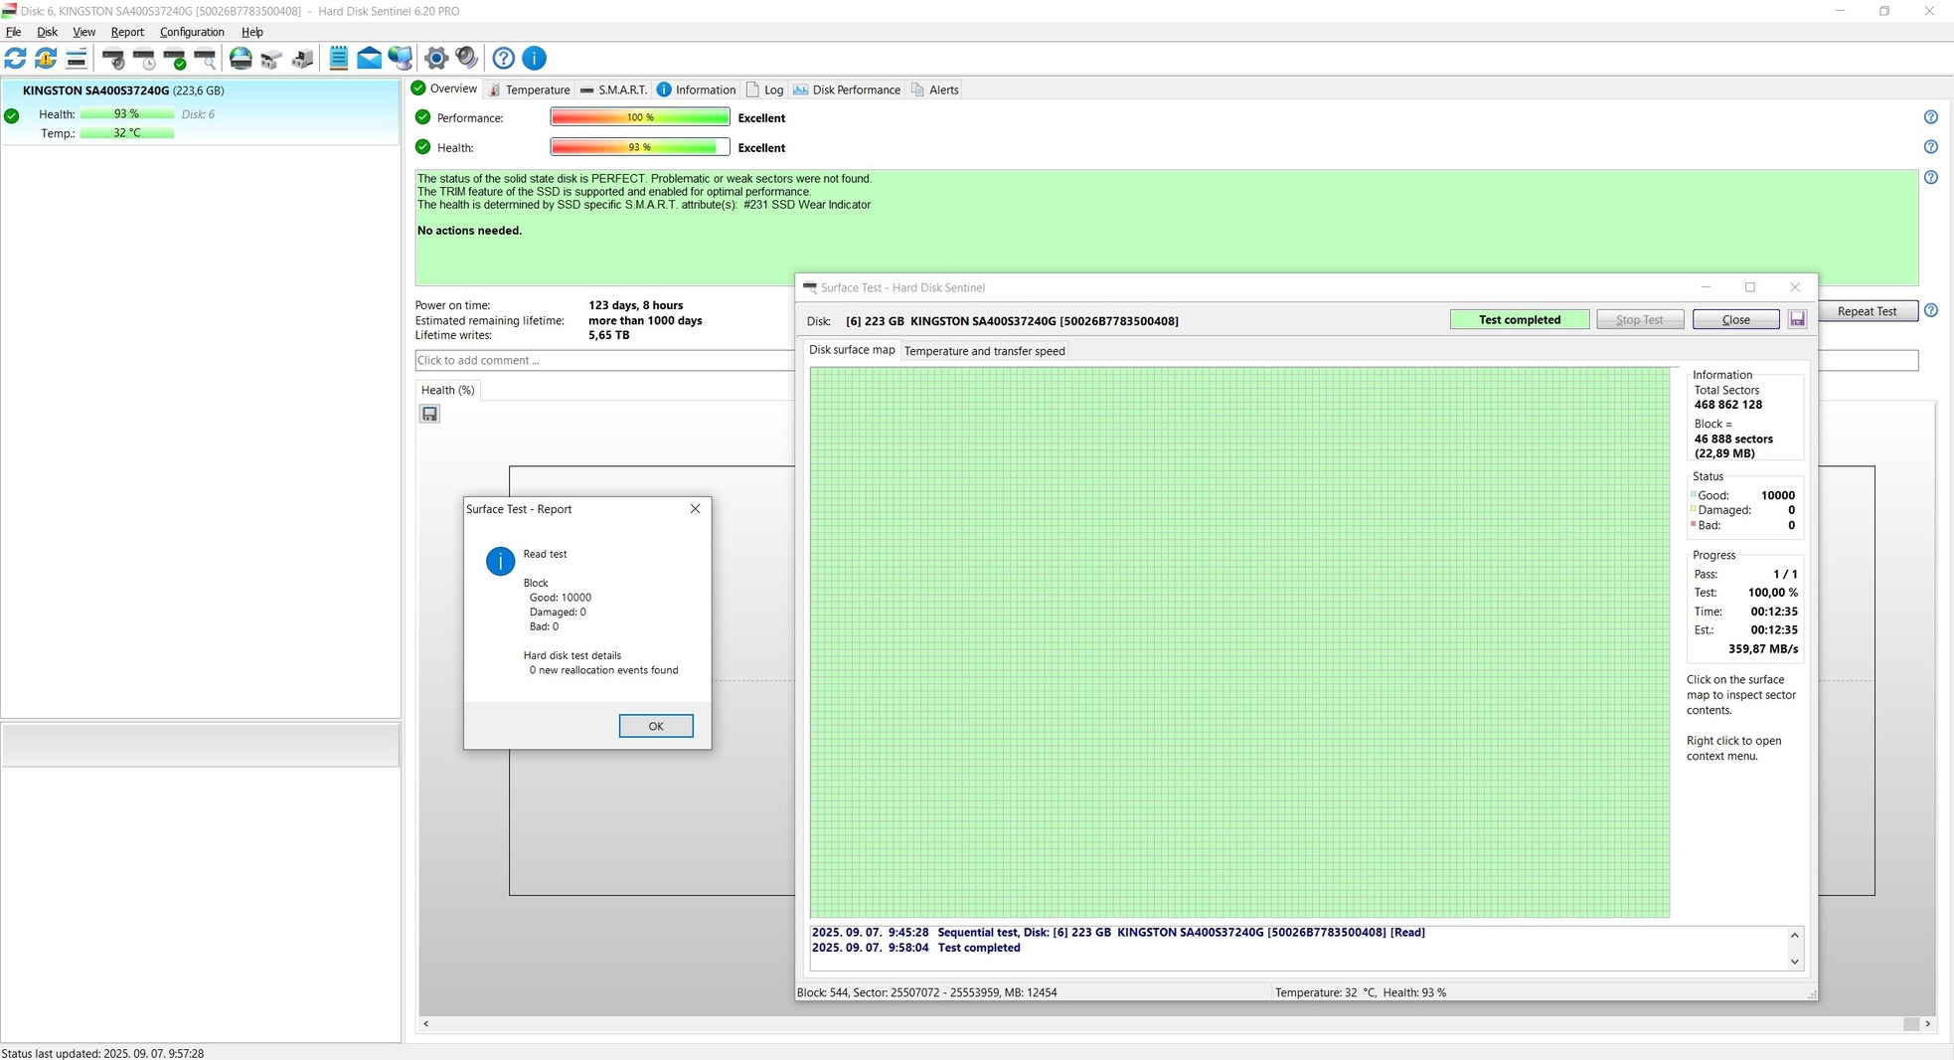Click the disk with magnifier toolbar icon
Image resolution: width=1954 pixels, height=1060 pixels.
(x=206, y=59)
